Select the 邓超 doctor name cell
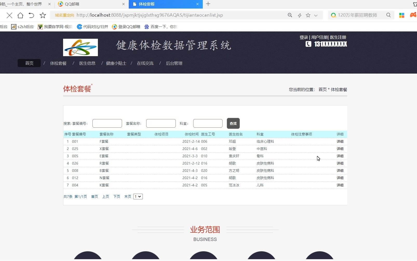 [x=232, y=141]
